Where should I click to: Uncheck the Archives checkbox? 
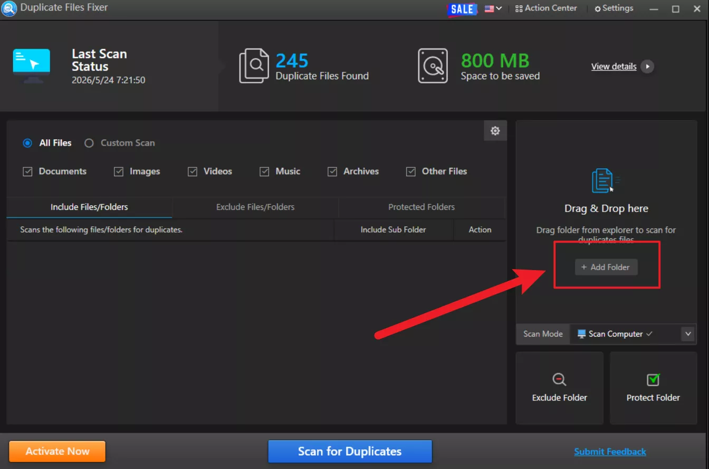point(332,171)
